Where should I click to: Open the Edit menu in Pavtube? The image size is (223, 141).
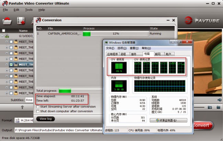(x=16, y=10)
